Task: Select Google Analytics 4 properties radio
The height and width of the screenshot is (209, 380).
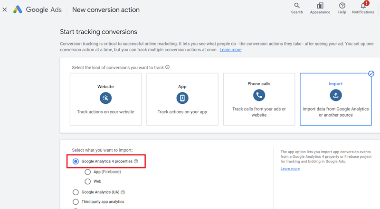Action: pos(76,161)
